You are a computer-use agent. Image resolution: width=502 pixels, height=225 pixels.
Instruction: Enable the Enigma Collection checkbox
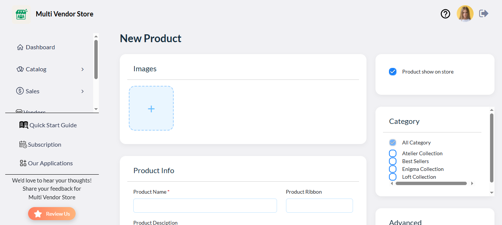coord(393,169)
